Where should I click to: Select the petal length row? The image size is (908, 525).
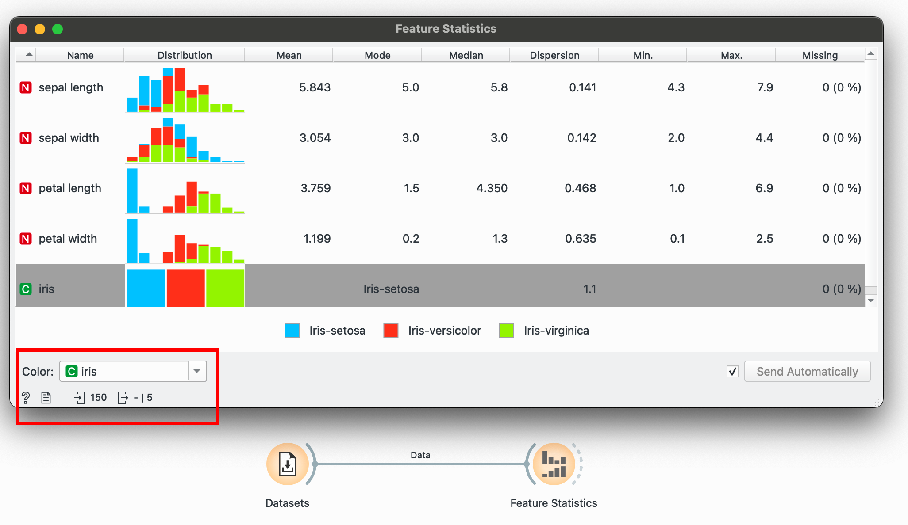(69, 188)
